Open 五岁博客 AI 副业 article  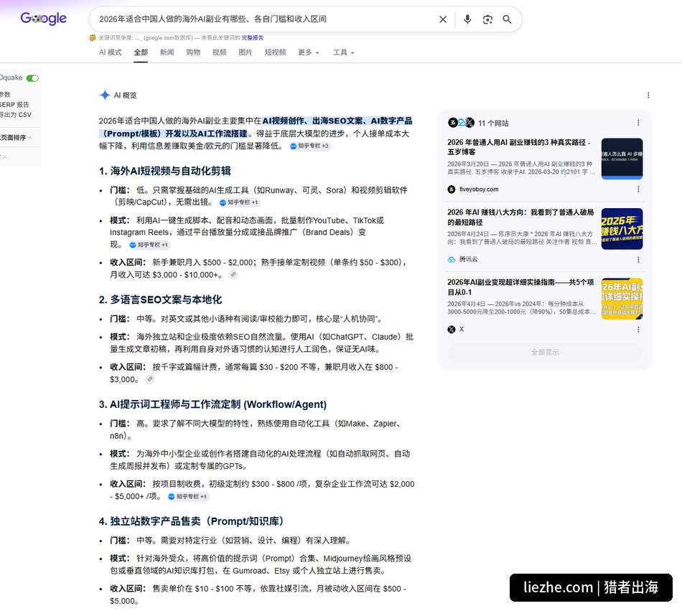519,147
